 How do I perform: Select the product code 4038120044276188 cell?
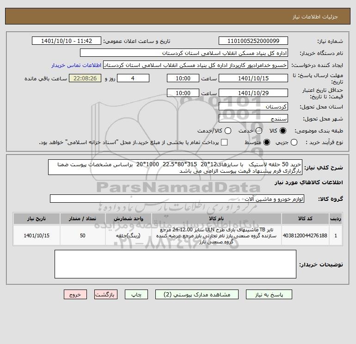pyautogui.click(x=305, y=235)
